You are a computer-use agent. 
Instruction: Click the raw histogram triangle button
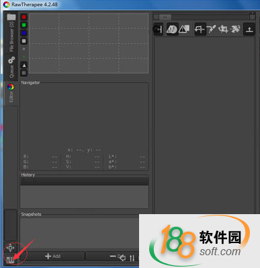click(x=24, y=65)
